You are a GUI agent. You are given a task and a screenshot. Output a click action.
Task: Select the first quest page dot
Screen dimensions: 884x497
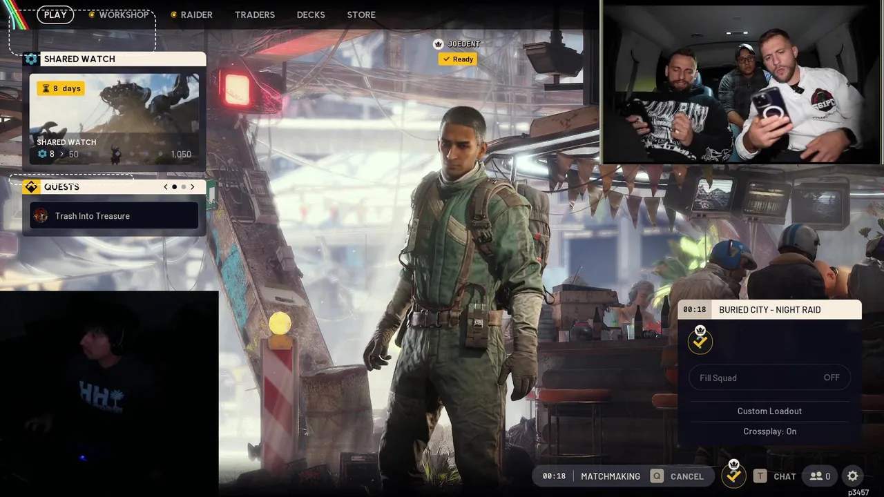(x=174, y=187)
